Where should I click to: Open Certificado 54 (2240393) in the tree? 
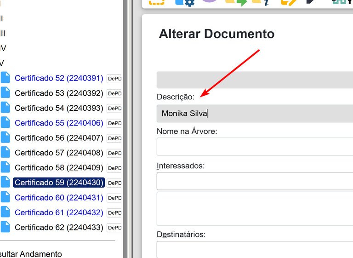click(59, 108)
